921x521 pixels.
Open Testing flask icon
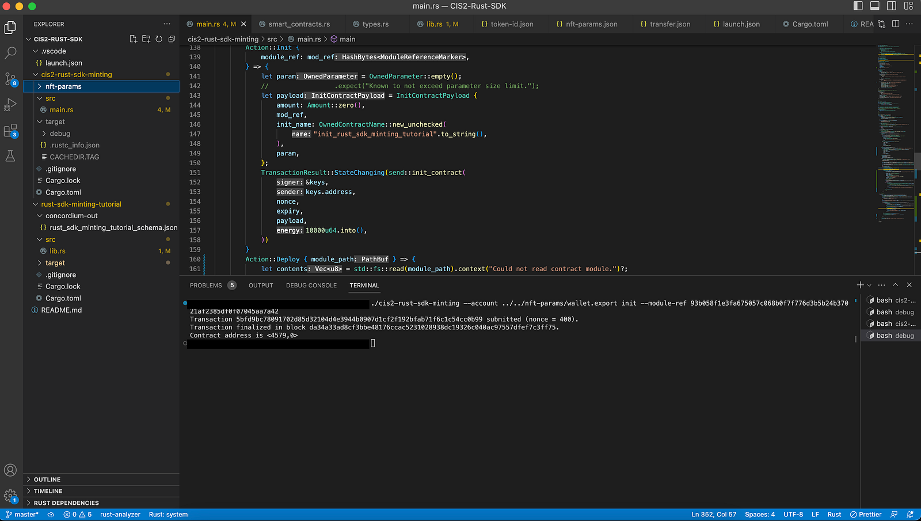pos(10,156)
